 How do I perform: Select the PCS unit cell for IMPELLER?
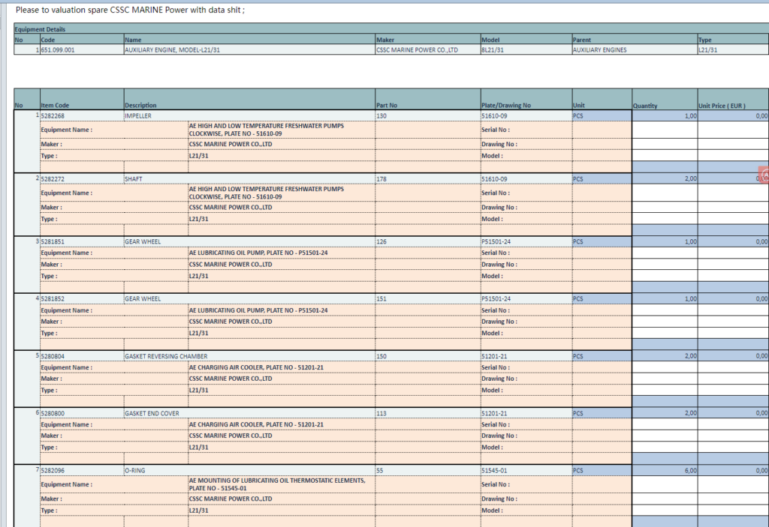602,116
